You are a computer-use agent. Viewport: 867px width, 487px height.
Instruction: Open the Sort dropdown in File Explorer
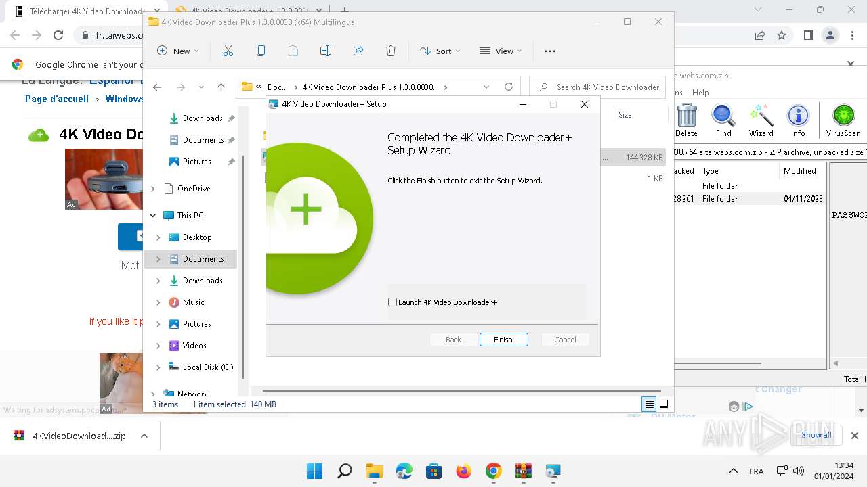click(x=440, y=51)
